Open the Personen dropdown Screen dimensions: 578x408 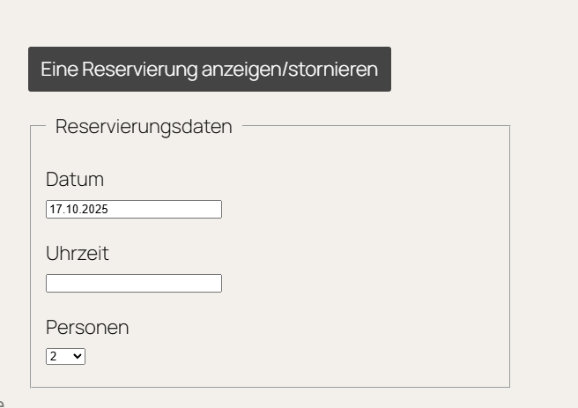pos(66,357)
